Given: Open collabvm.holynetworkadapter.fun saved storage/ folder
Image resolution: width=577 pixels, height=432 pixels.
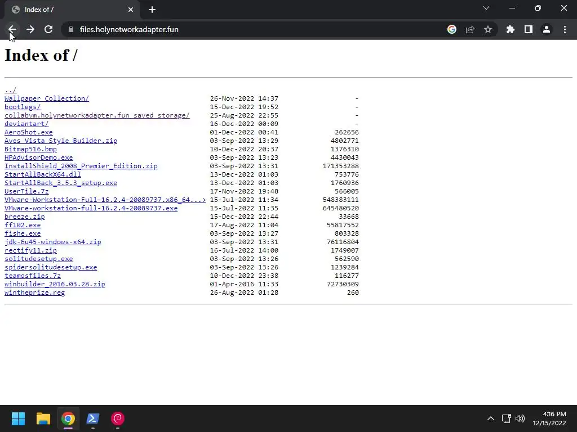Looking at the screenshot, I should [97, 115].
